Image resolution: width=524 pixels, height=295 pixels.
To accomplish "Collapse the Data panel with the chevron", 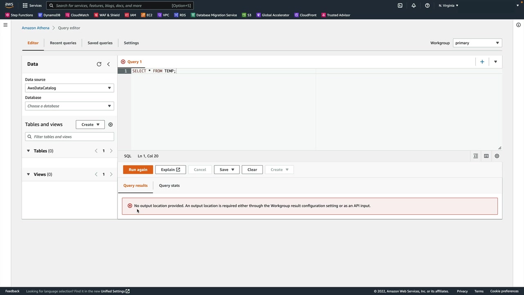I will pyautogui.click(x=108, y=64).
